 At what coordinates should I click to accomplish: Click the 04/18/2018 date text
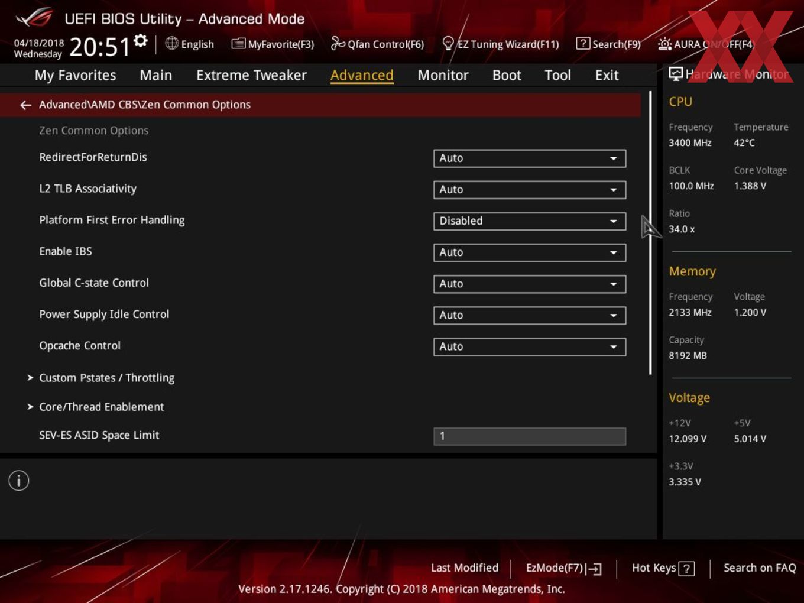point(39,43)
